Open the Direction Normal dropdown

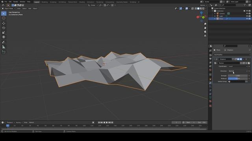click(x=238, y=71)
